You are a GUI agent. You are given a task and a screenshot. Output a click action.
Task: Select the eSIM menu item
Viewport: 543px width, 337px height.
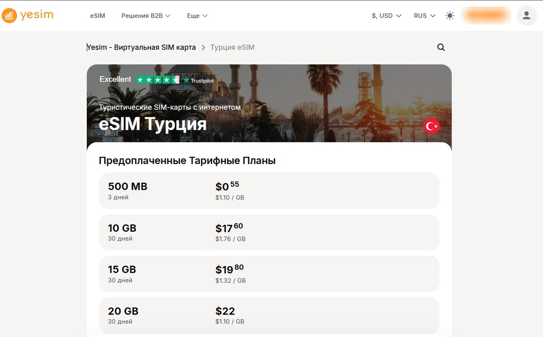[98, 15]
